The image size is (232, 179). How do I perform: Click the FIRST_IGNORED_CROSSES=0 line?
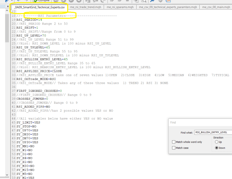coord(39,91)
